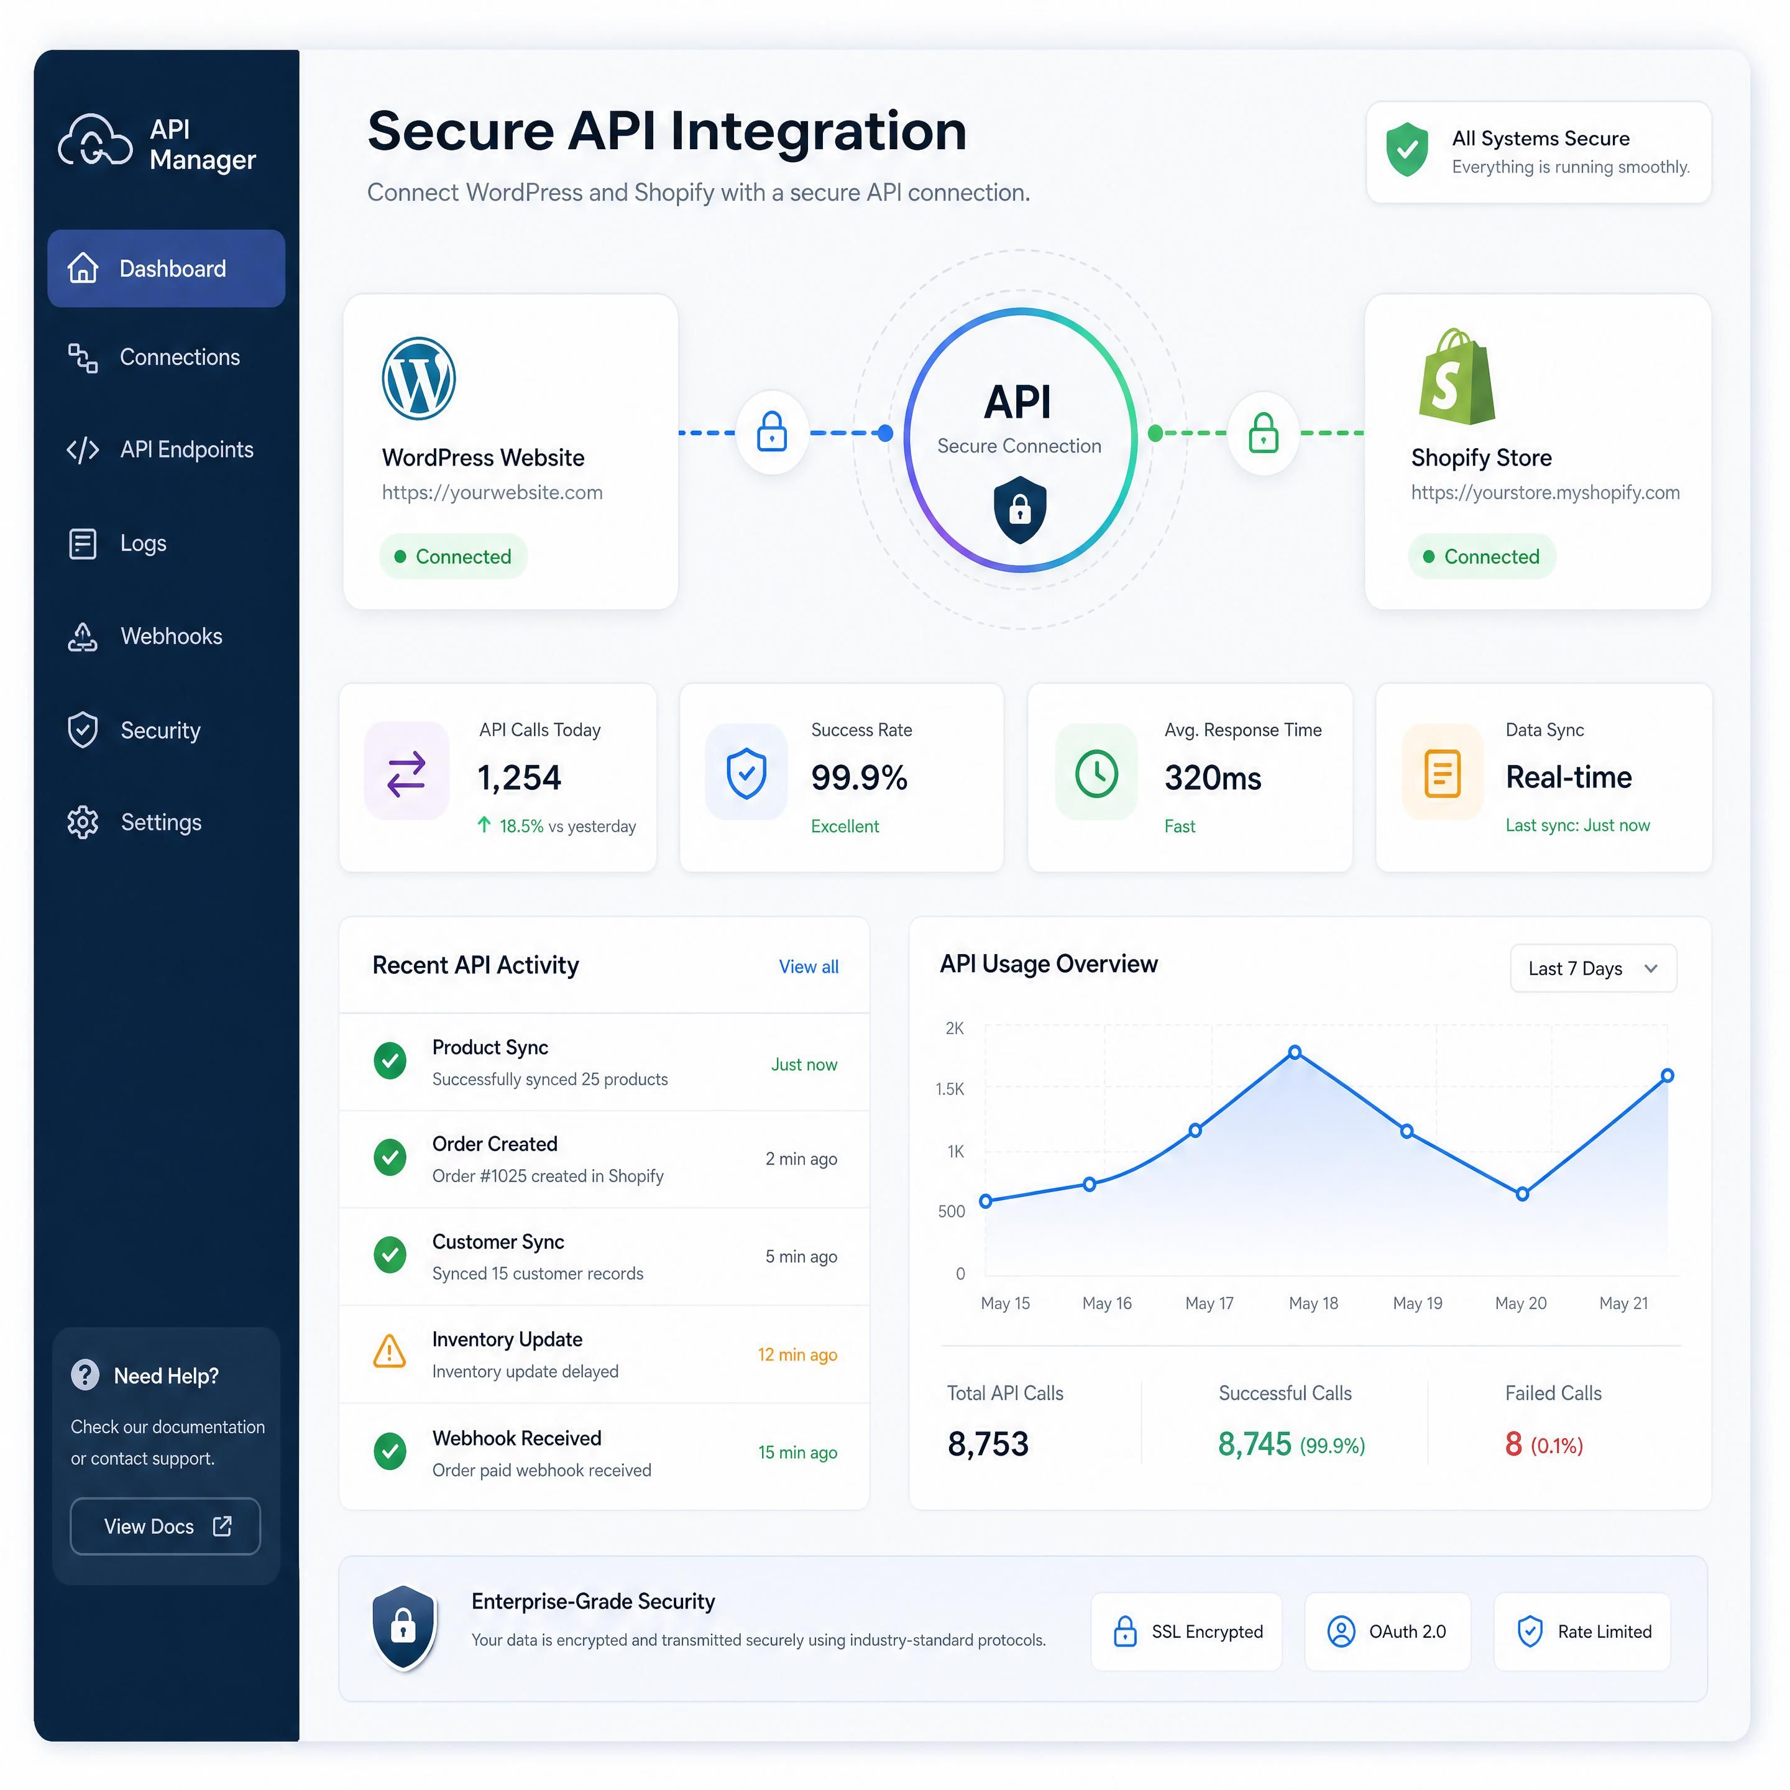Expand the Last 7 Days dropdown
This screenshot has width=1790, height=1790.
point(1594,968)
